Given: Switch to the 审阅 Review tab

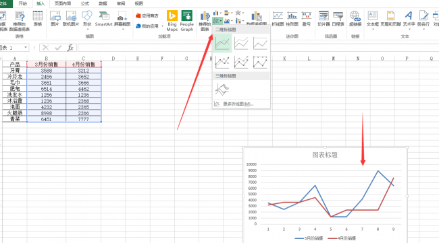Looking at the screenshot, I should (121, 3).
